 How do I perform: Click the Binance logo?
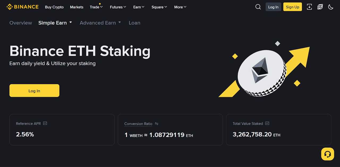pos(23,7)
